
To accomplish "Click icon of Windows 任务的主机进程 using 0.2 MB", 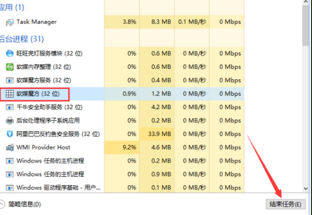I will click(x=10, y=161).
